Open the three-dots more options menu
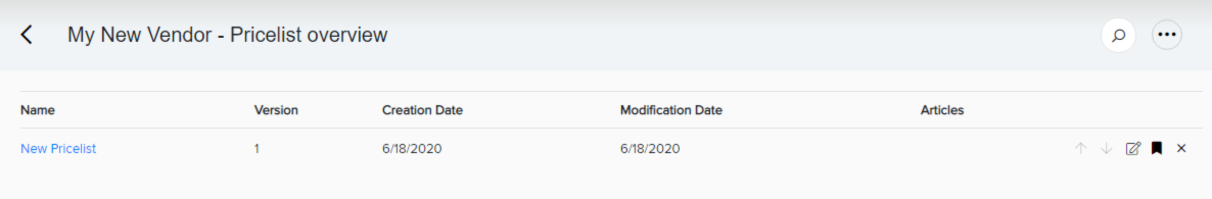 [x=1167, y=35]
